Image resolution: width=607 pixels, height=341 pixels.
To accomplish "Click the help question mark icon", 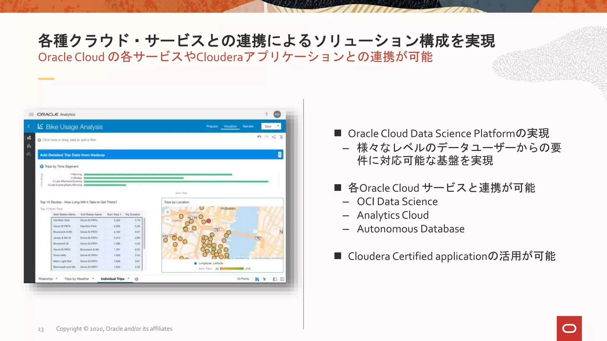I will (266, 114).
